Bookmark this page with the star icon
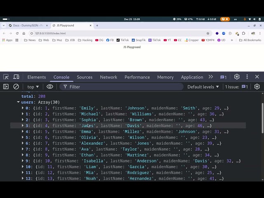This screenshot has height=198, width=264. click(x=208, y=33)
